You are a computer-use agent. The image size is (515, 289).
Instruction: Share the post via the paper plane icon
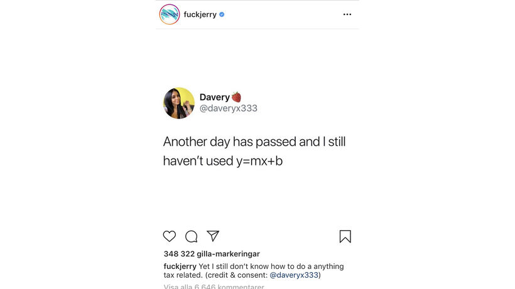pyautogui.click(x=213, y=236)
